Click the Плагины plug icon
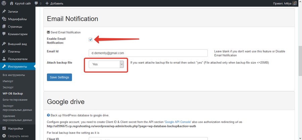 pos(4,51)
